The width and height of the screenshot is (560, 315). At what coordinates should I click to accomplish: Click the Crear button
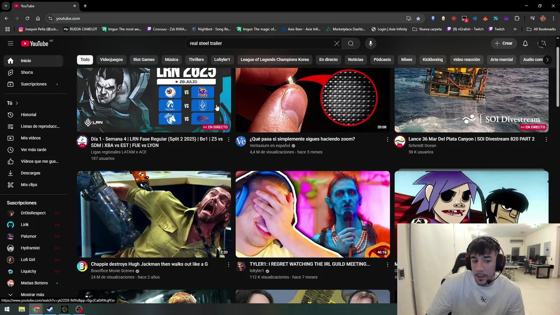(503, 43)
